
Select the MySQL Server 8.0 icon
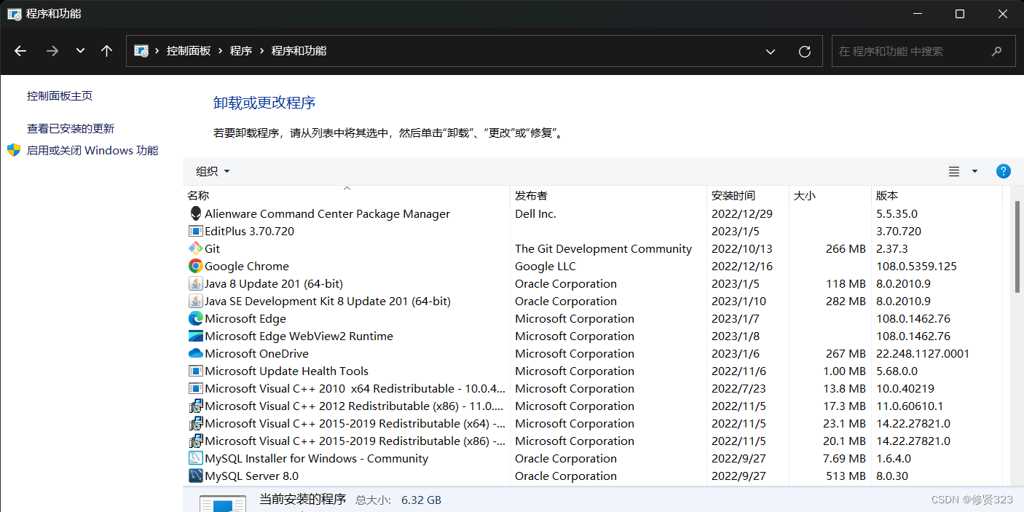tap(195, 476)
